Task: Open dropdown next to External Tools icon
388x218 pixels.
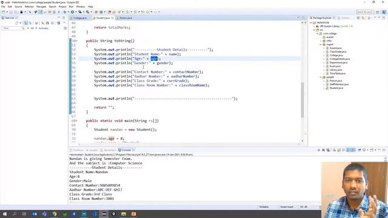Action: 92,12
